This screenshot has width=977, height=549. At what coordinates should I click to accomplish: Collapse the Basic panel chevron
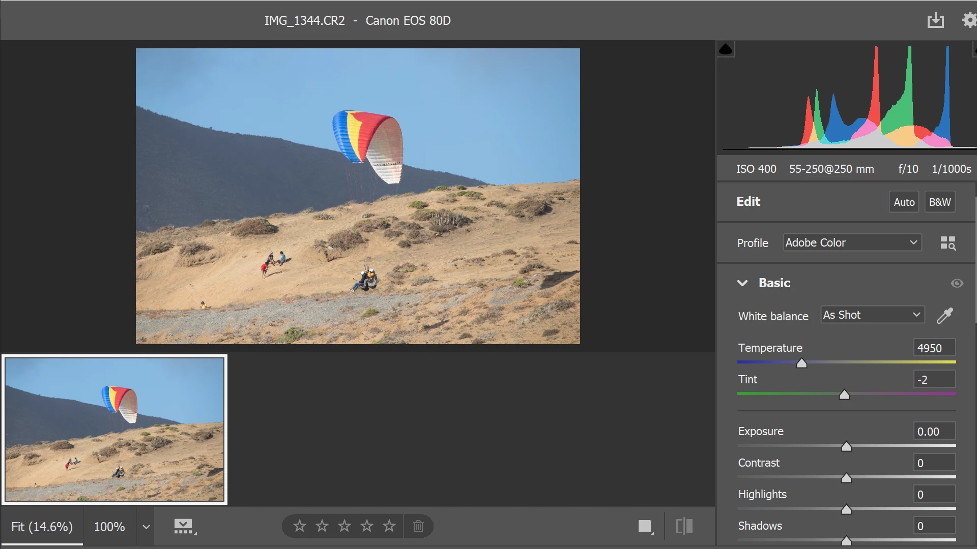(x=742, y=283)
